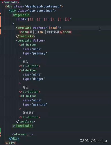The width and height of the screenshot is (111, 145).
Task: Click the 导出 button label text
Action: [x=26, y=88]
